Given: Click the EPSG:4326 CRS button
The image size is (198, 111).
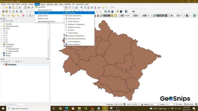Looking at the screenshot, I should click(x=189, y=104).
